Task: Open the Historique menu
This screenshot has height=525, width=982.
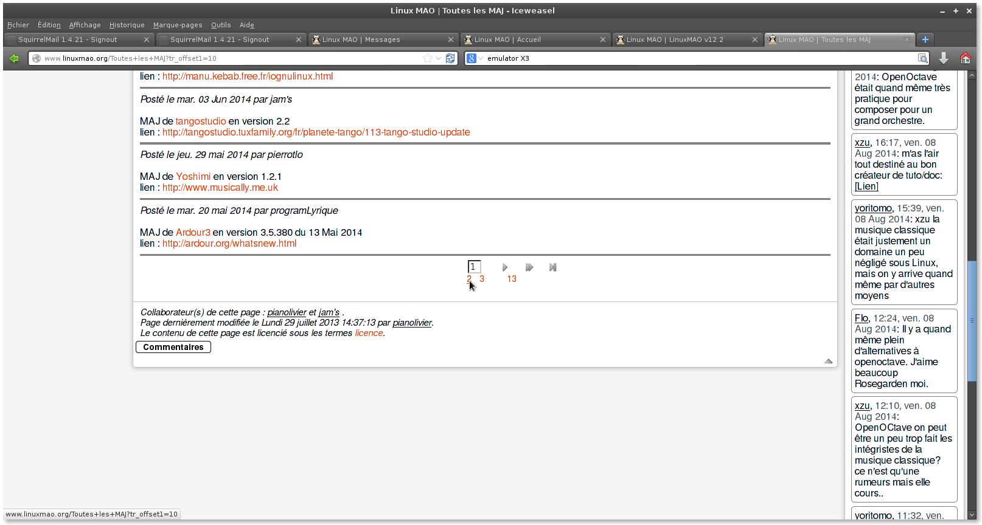Action: tap(127, 25)
